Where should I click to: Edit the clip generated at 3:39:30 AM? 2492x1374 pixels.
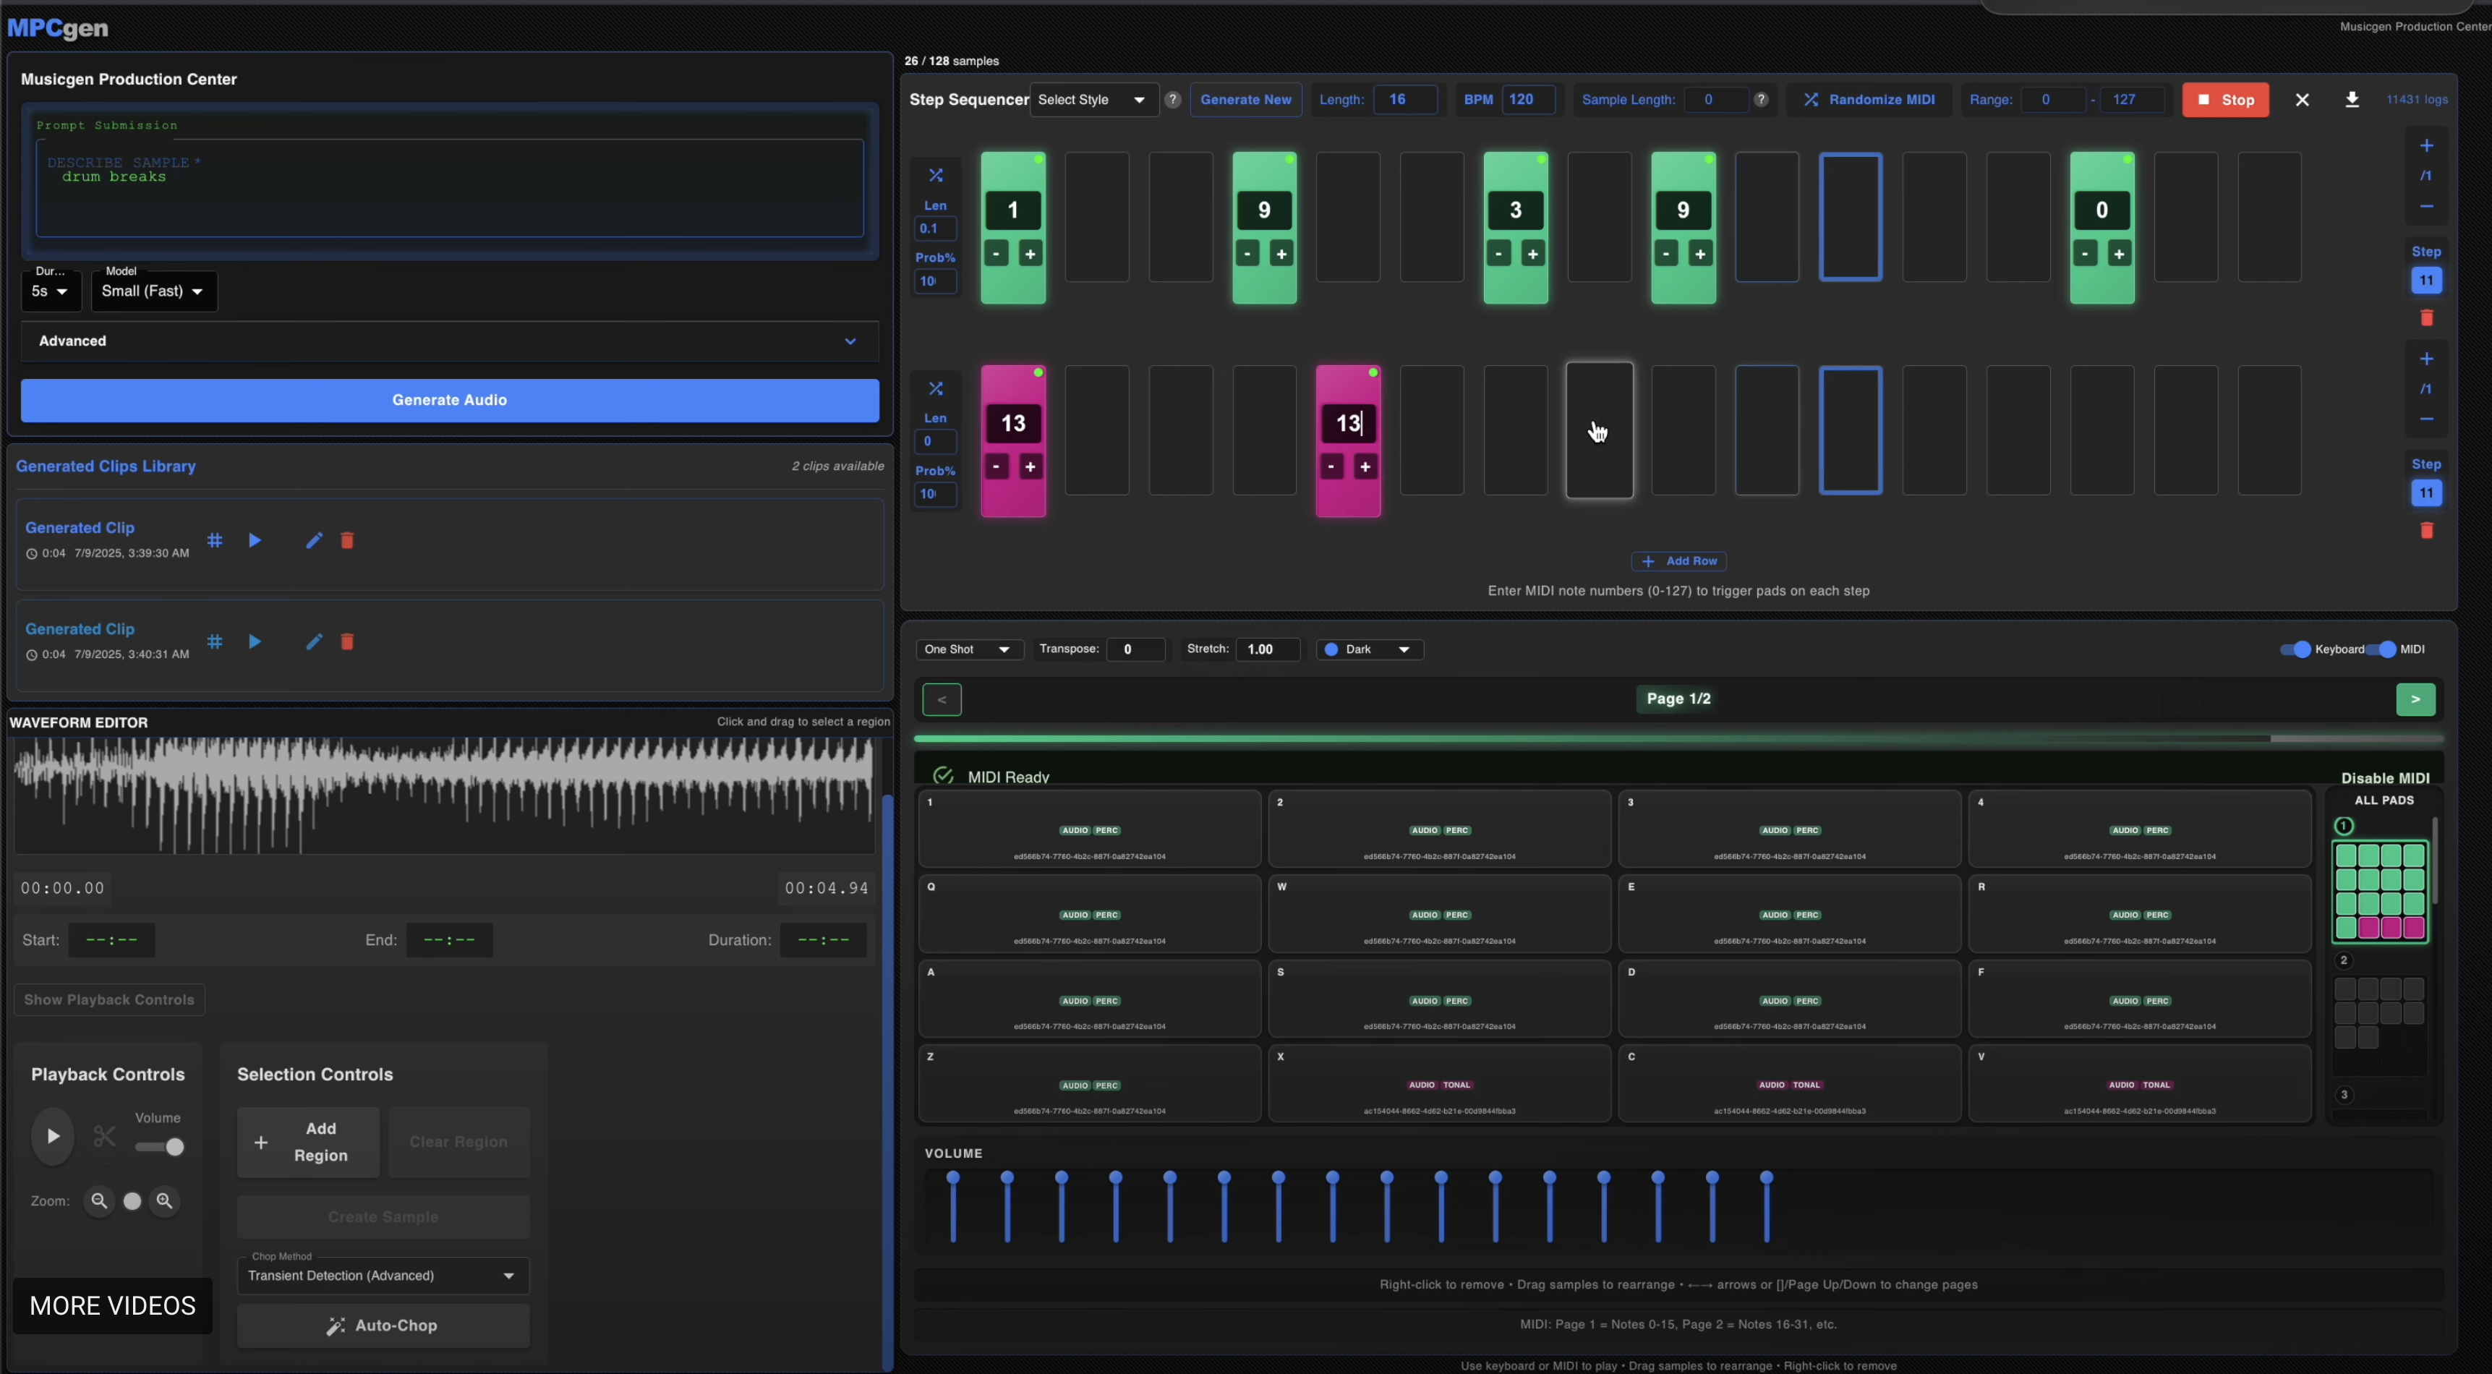[313, 540]
